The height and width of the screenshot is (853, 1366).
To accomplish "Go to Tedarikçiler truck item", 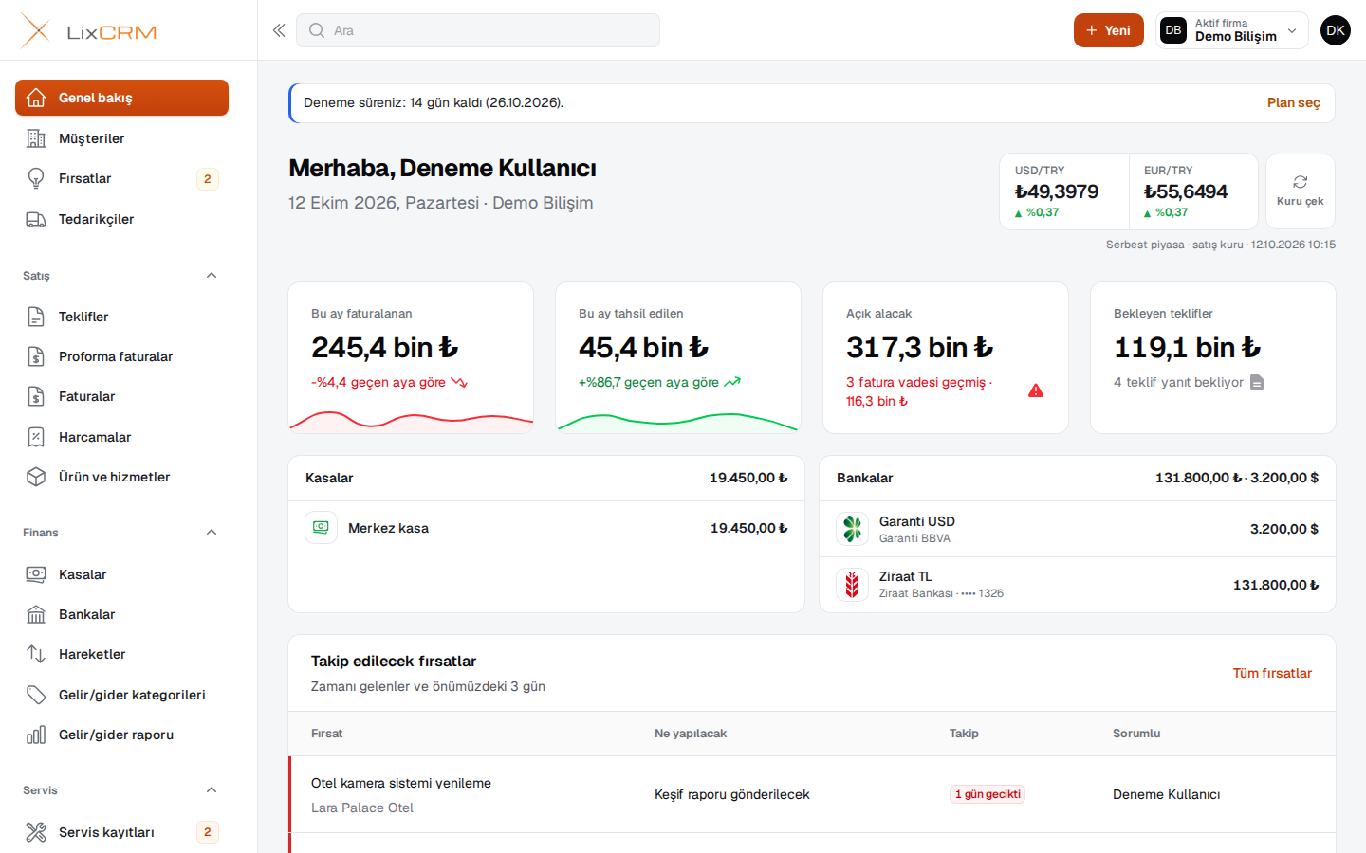I will pos(121,219).
